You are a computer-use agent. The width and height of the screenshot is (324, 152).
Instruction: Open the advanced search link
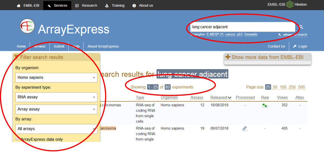(295, 35)
